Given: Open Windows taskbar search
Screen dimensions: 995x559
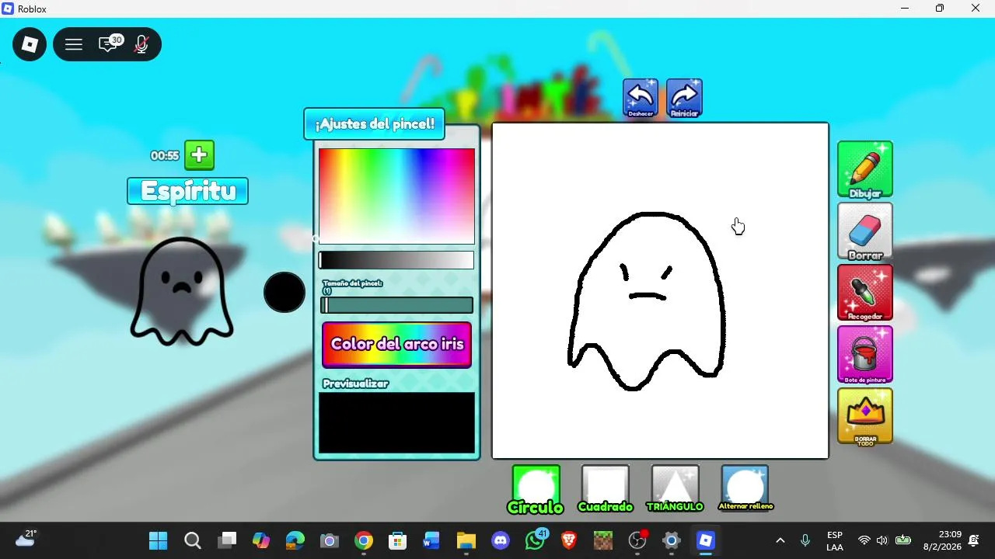Looking at the screenshot, I should [193, 540].
